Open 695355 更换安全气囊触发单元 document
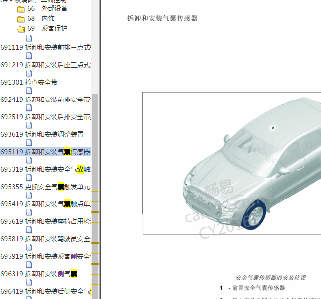The height and width of the screenshot is (299, 321). (45, 187)
